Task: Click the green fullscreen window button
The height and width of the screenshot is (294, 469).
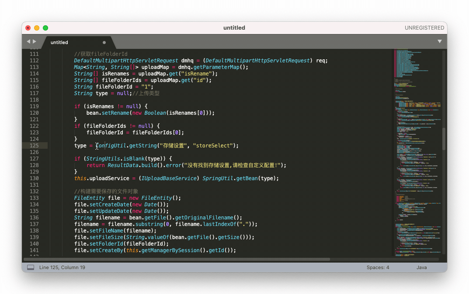Action: point(45,27)
